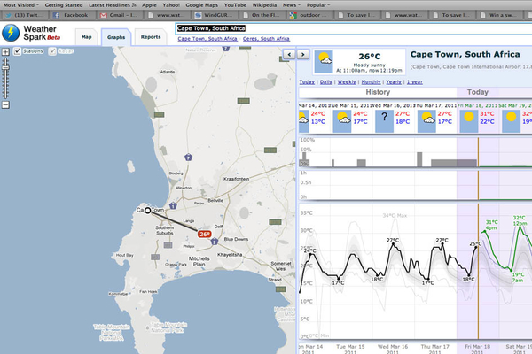Click the map zoom slider handle
Viewport: 532px width, 354px height.
[x=5, y=68]
